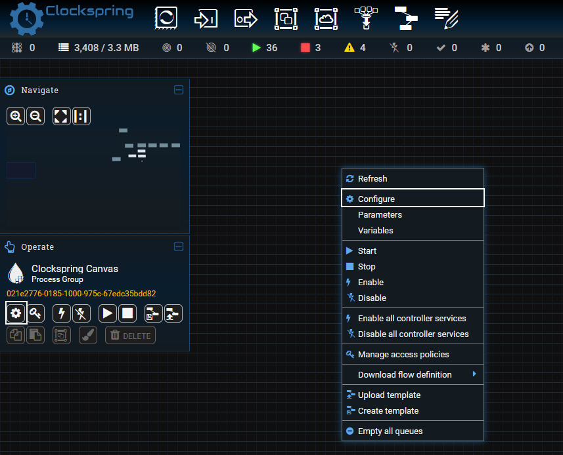Click the paste button in Operate panel

point(35,335)
